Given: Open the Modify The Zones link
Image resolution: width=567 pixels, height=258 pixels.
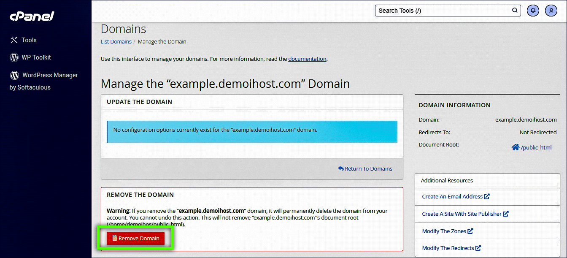Looking at the screenshot, I should click(444, 231).
